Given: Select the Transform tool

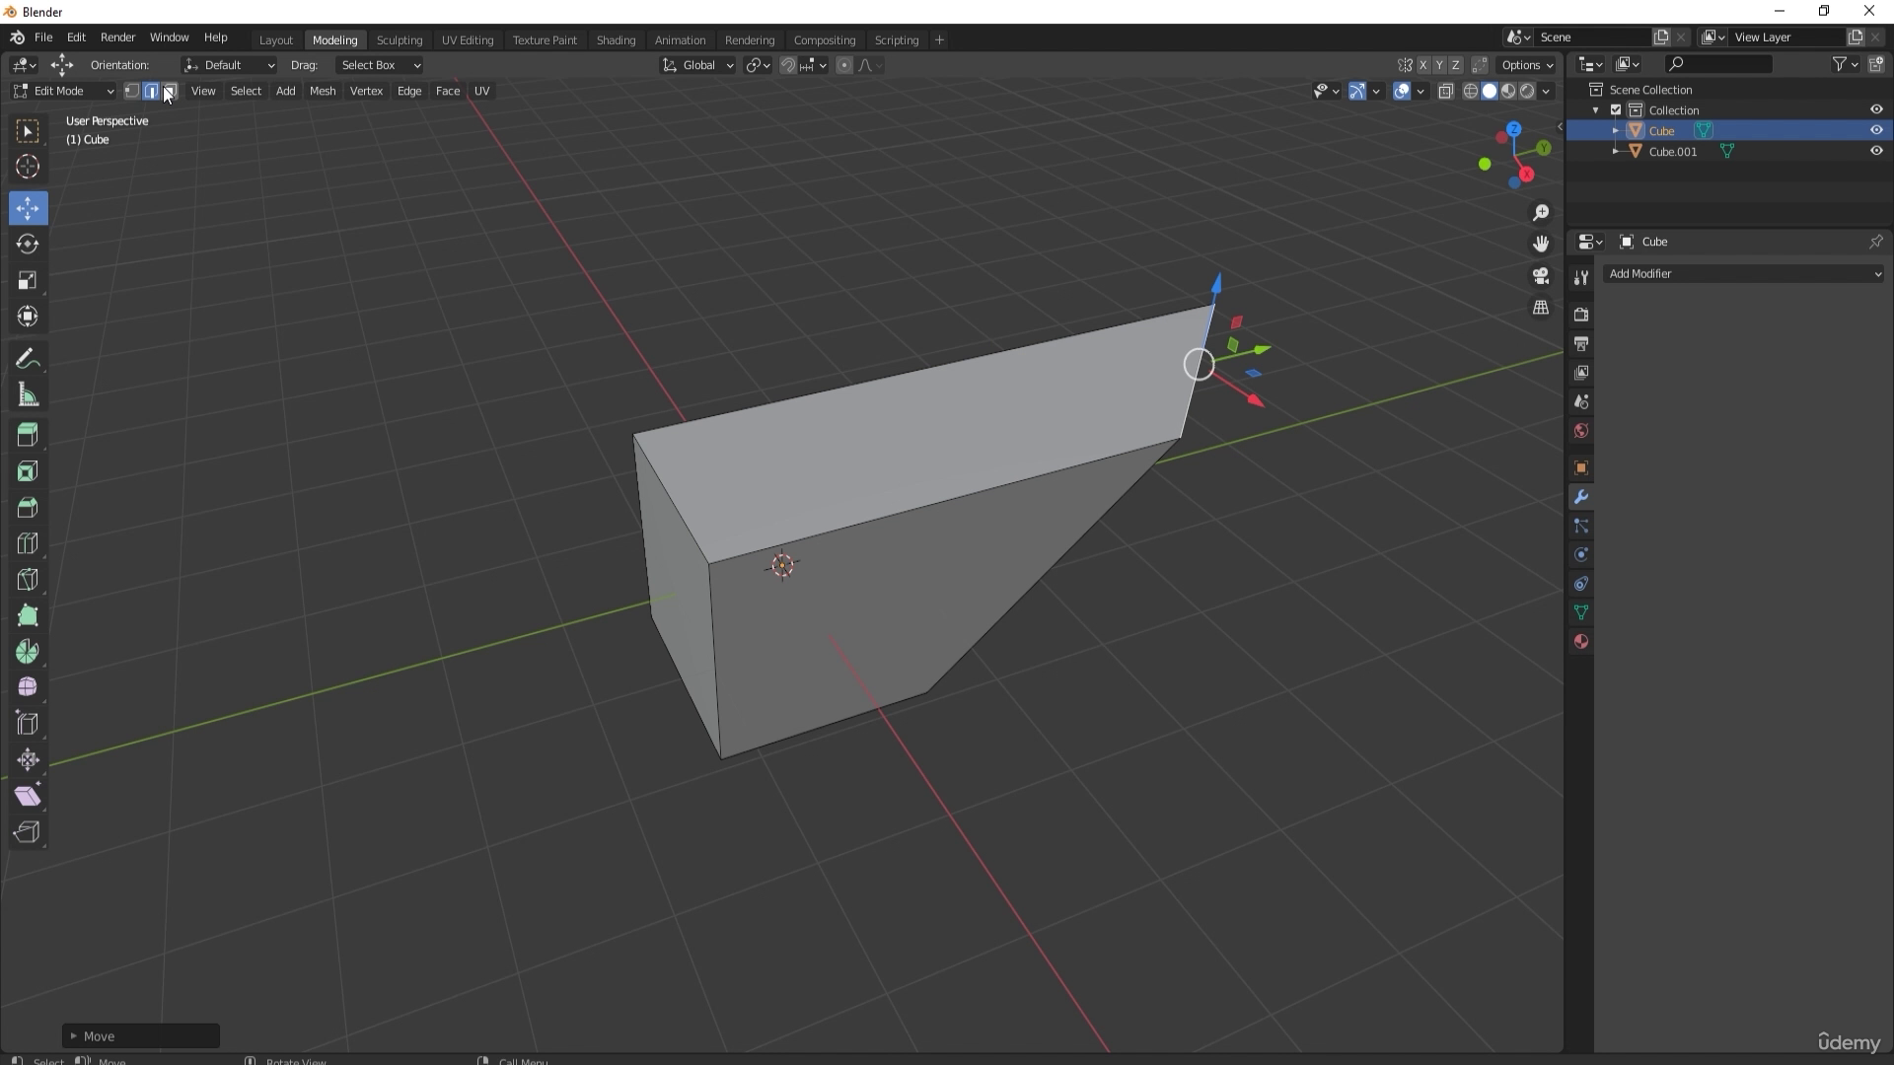Looking at the screenshot, I should [x=28, y=317].
